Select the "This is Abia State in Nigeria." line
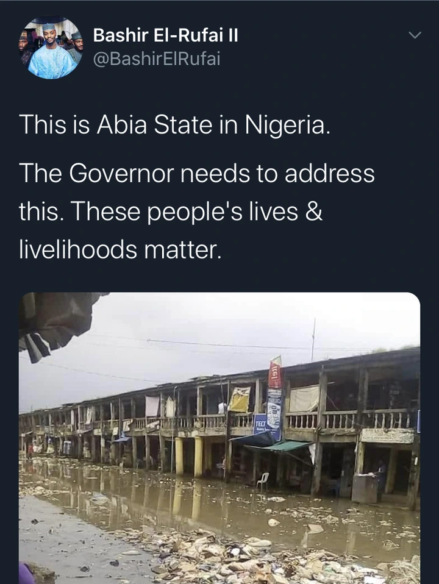The width and height of the screenshot is (439, 584). click(x=174, y=124)
